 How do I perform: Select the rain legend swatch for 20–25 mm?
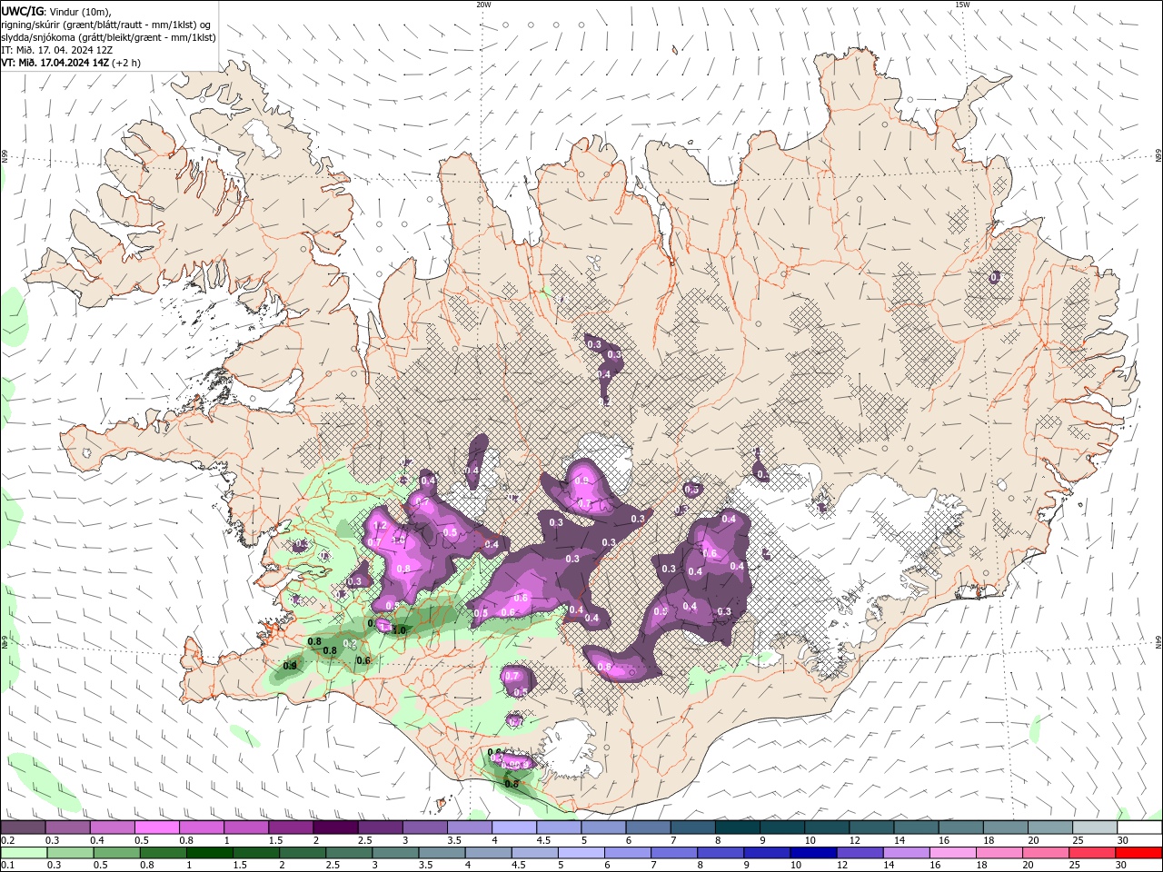click(1045, 853)
